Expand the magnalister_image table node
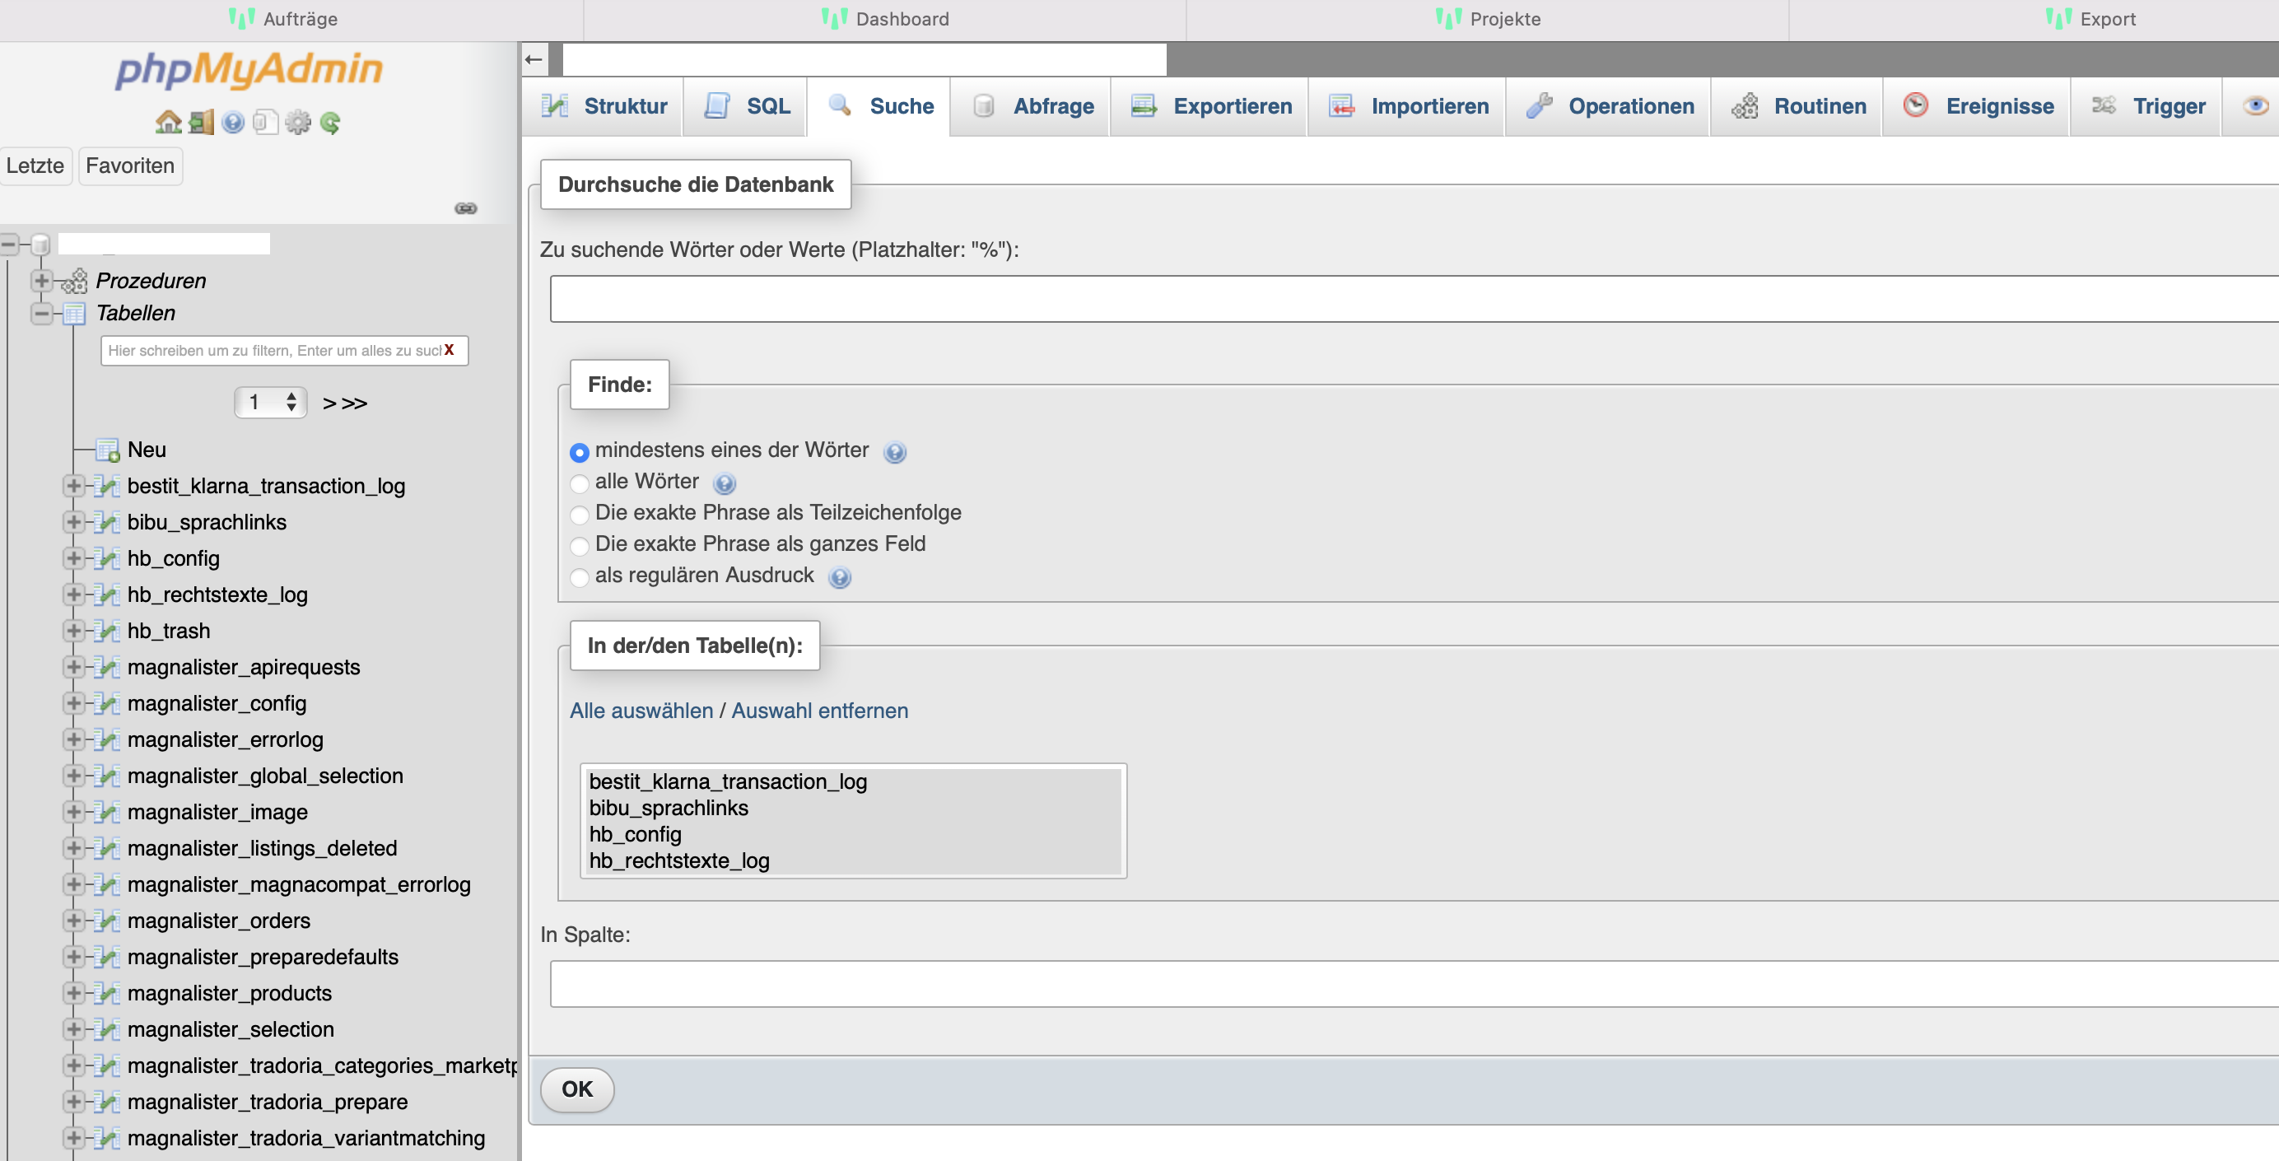The image size is (2279, 1161). tap(73, 813)
